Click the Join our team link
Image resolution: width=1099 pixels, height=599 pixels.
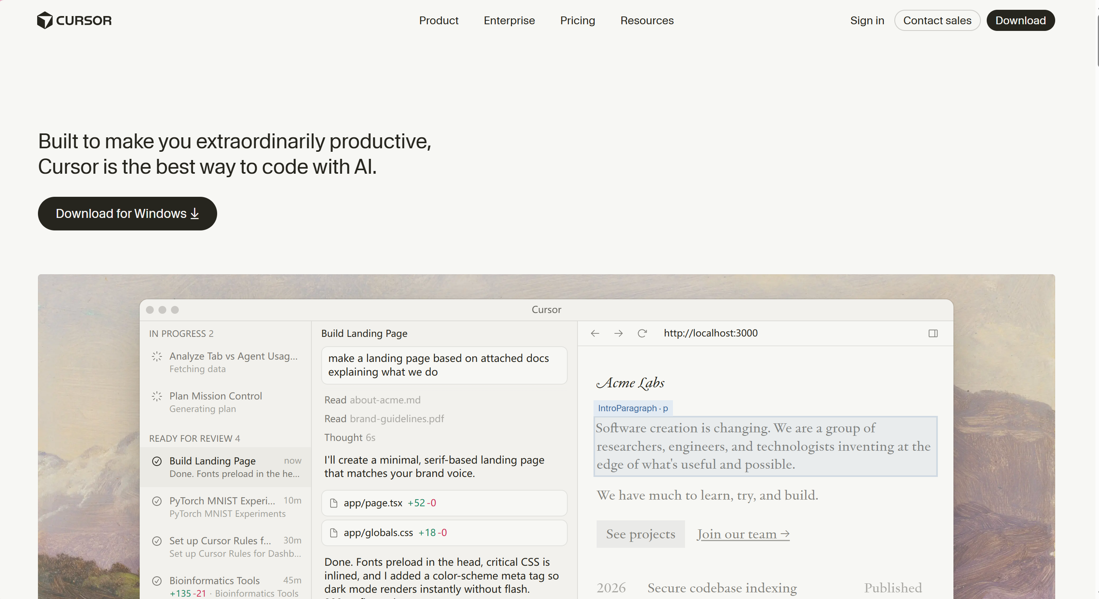743,534
